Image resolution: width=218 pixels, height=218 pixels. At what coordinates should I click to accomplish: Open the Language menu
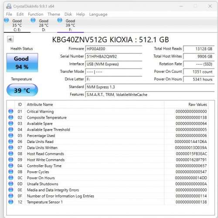point(98,14)
